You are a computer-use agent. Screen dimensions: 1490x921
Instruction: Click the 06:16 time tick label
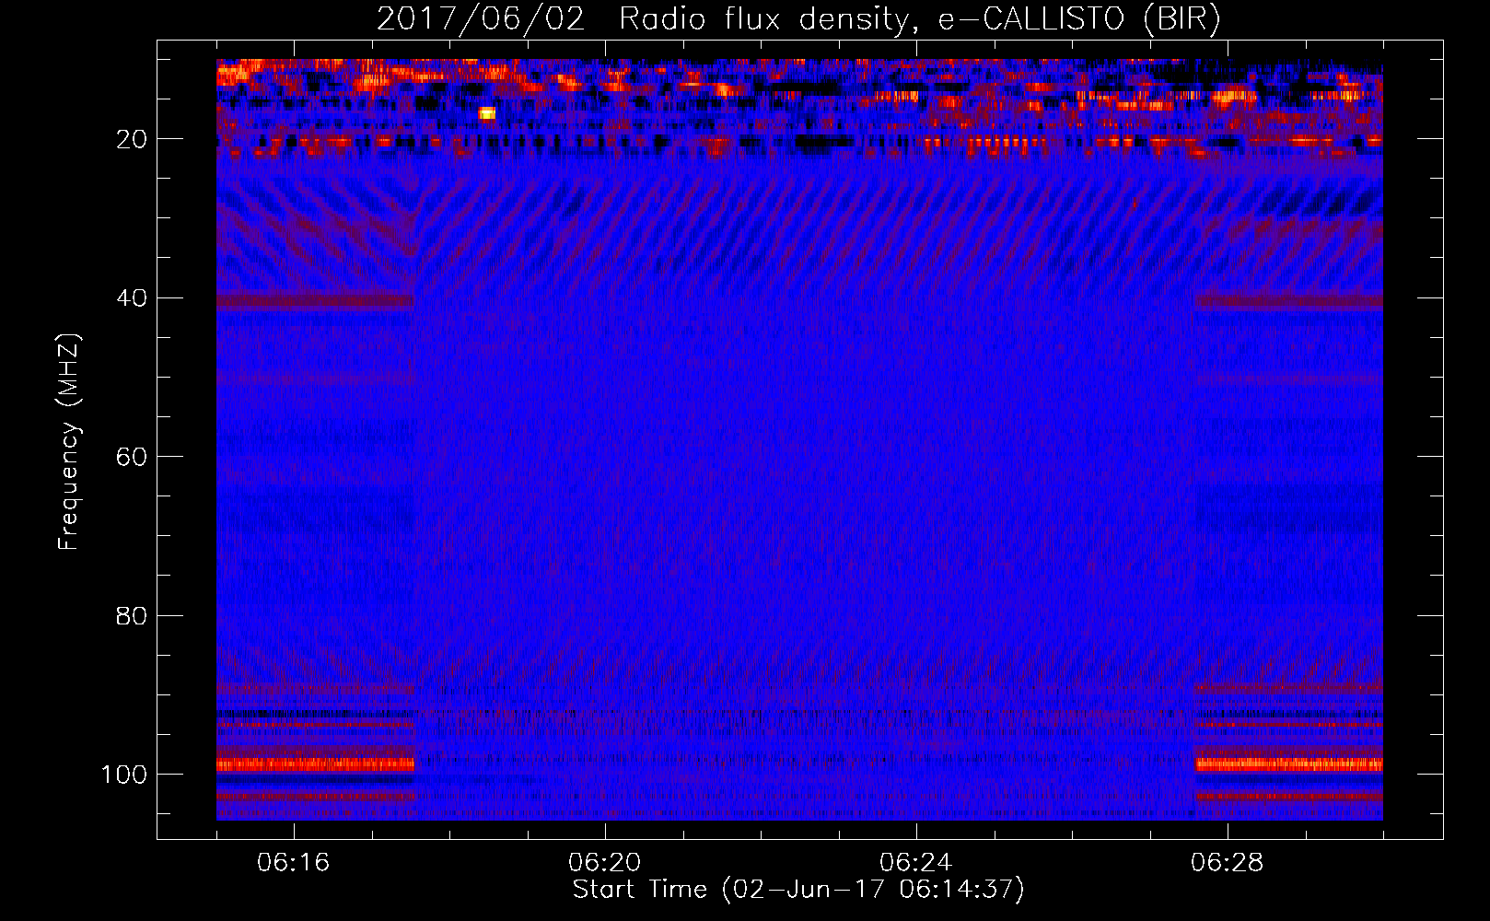pyautogui.click(x=294, y=863)
